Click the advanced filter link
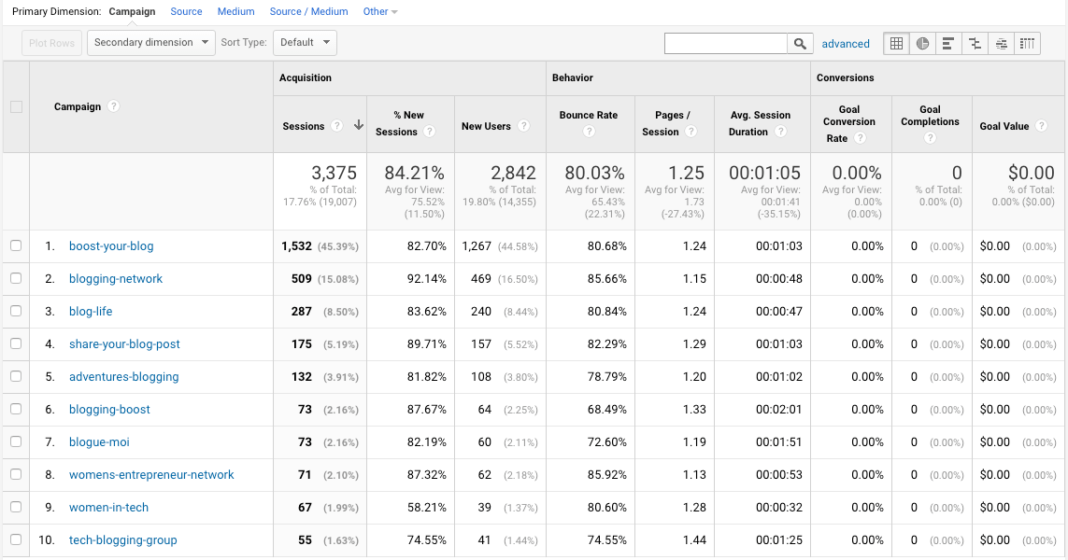 pos(846,44)
